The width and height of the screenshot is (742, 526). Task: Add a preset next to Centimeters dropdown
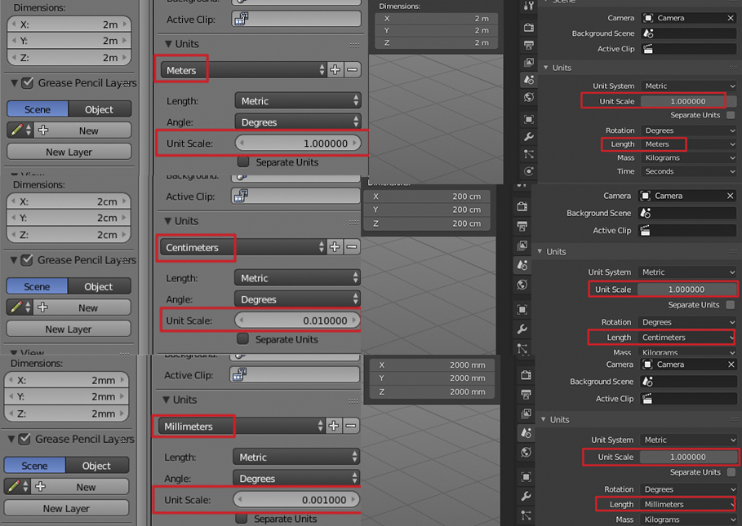pyautogui.click(x=335, y=247)
